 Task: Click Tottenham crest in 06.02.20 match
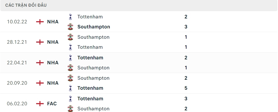[70, 99]
